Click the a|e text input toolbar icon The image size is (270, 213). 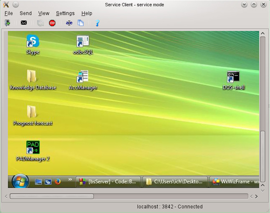(69, 23)
